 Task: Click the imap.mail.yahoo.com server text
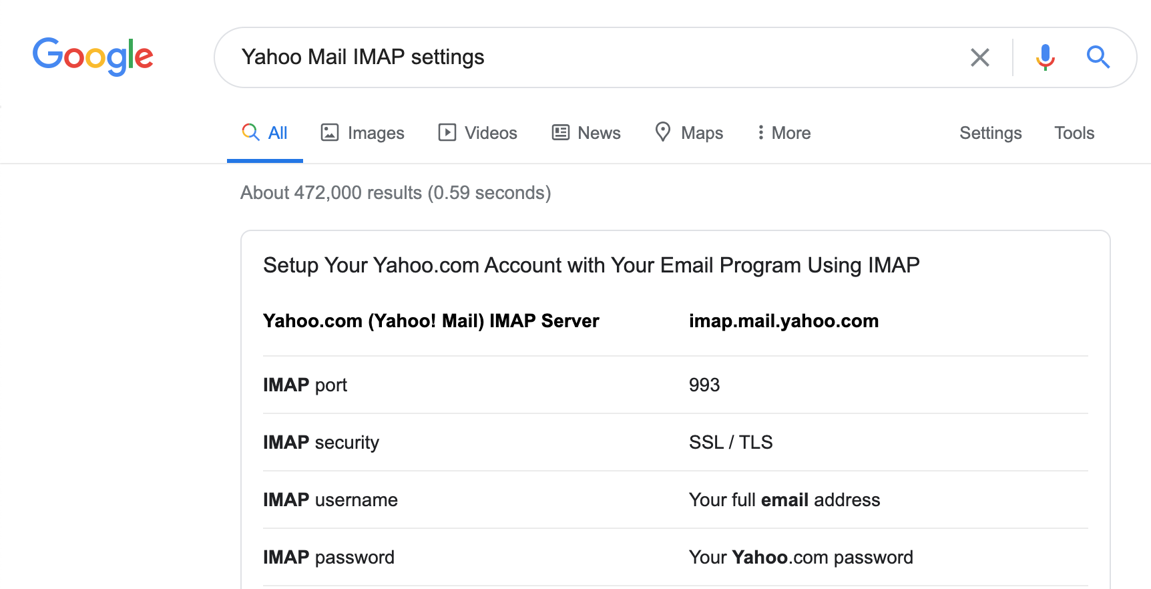[783, 321]
